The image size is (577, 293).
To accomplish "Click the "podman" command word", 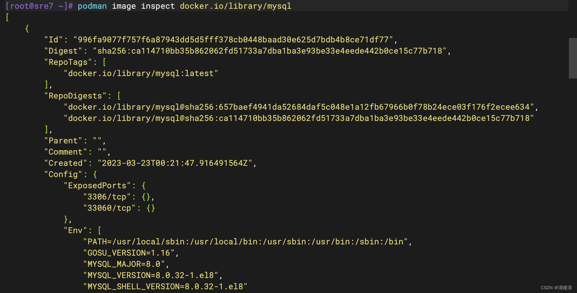I will pos(92,6).
